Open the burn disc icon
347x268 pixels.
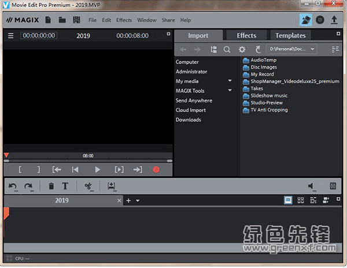pyautogui.click(x=320, y=20)
